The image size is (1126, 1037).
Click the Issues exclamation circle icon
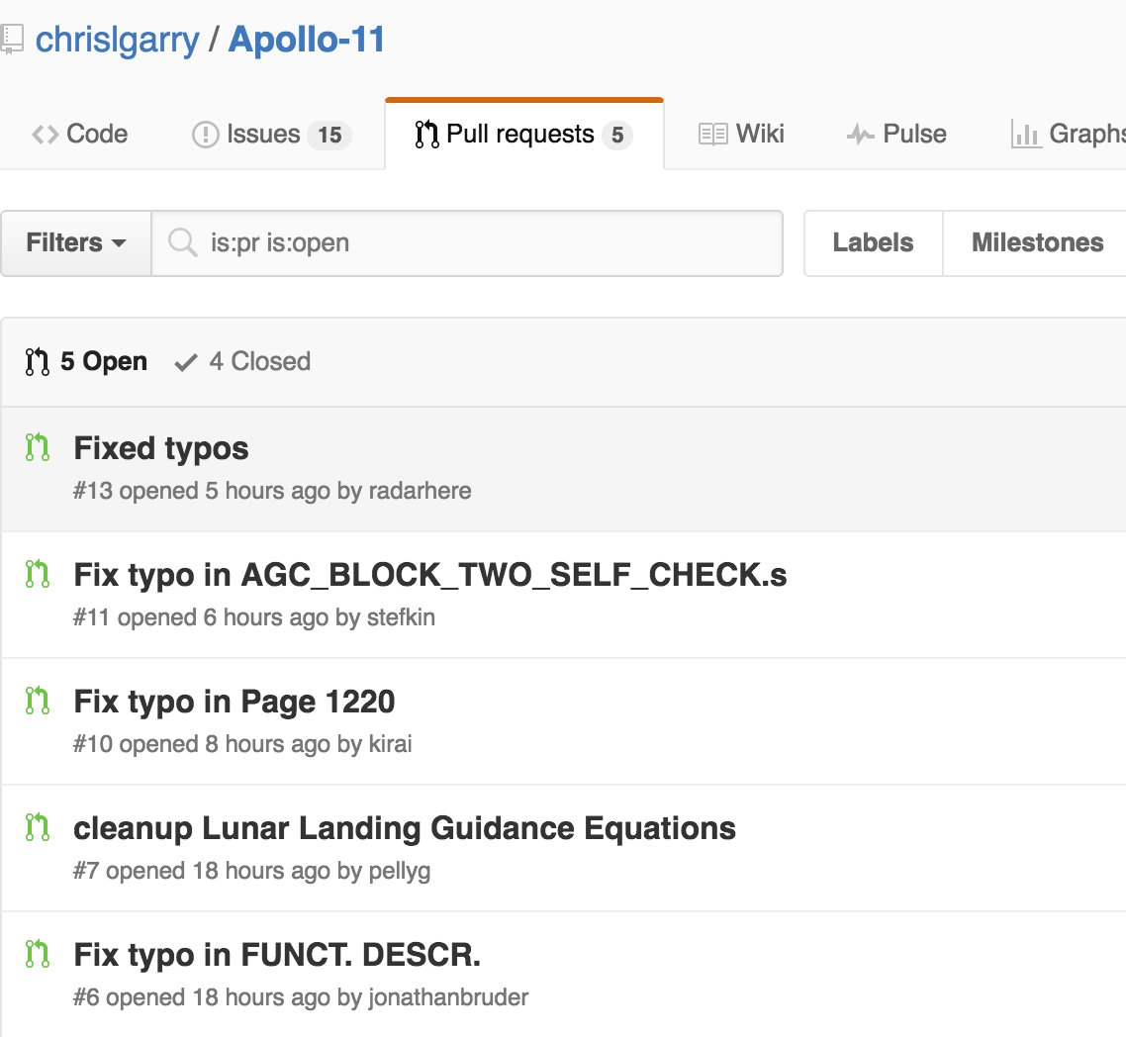click(x=206, y=135)
